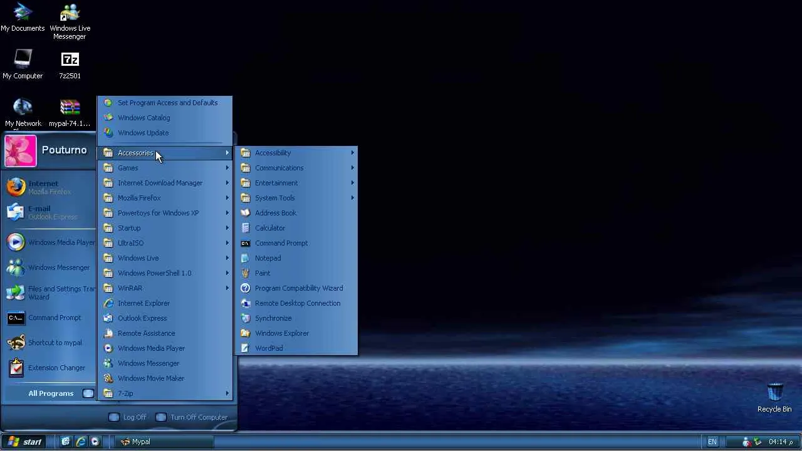Click the EN language bar indicator
802x451 pixels.
(x=712, y=442)
